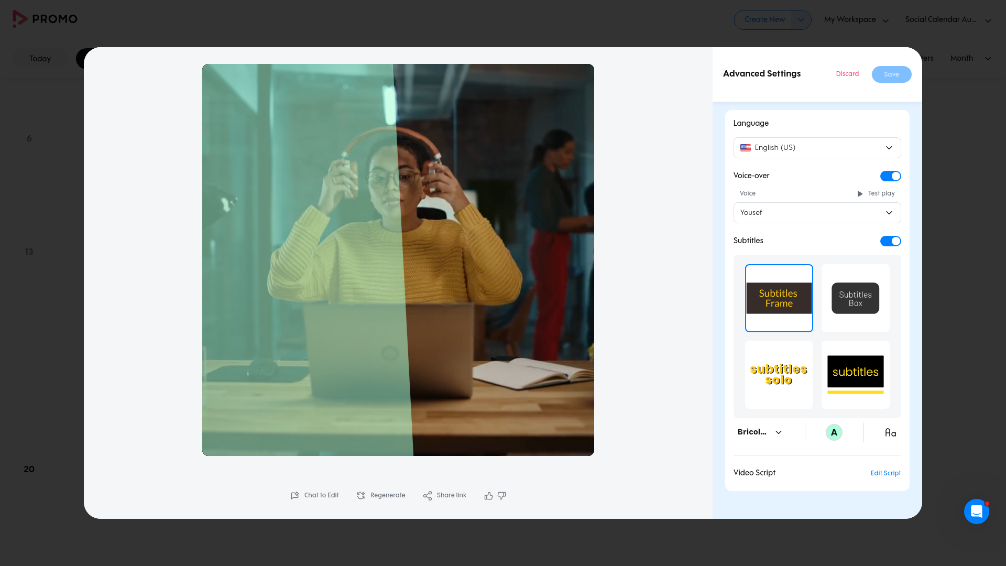
Task: Open the English (US) language dropdown
Action: [x=817, y=148]
